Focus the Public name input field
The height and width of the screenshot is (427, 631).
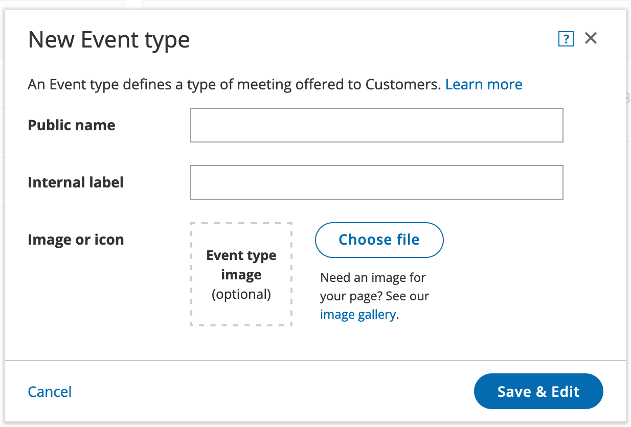coord(376,125)
